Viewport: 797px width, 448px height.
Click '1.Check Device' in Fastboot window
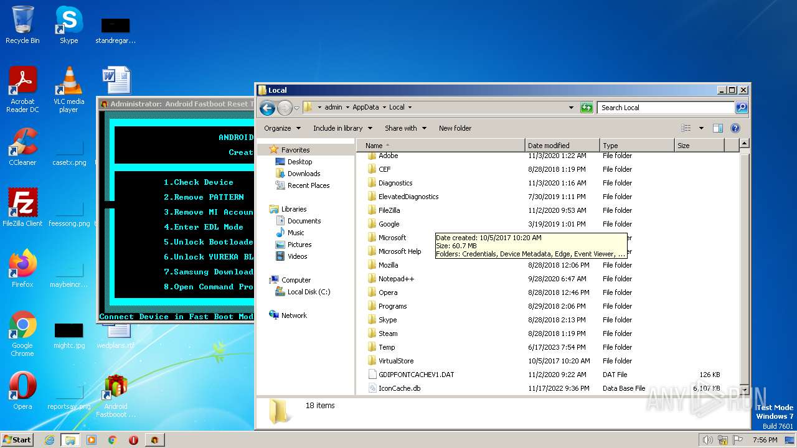[199, 182]
